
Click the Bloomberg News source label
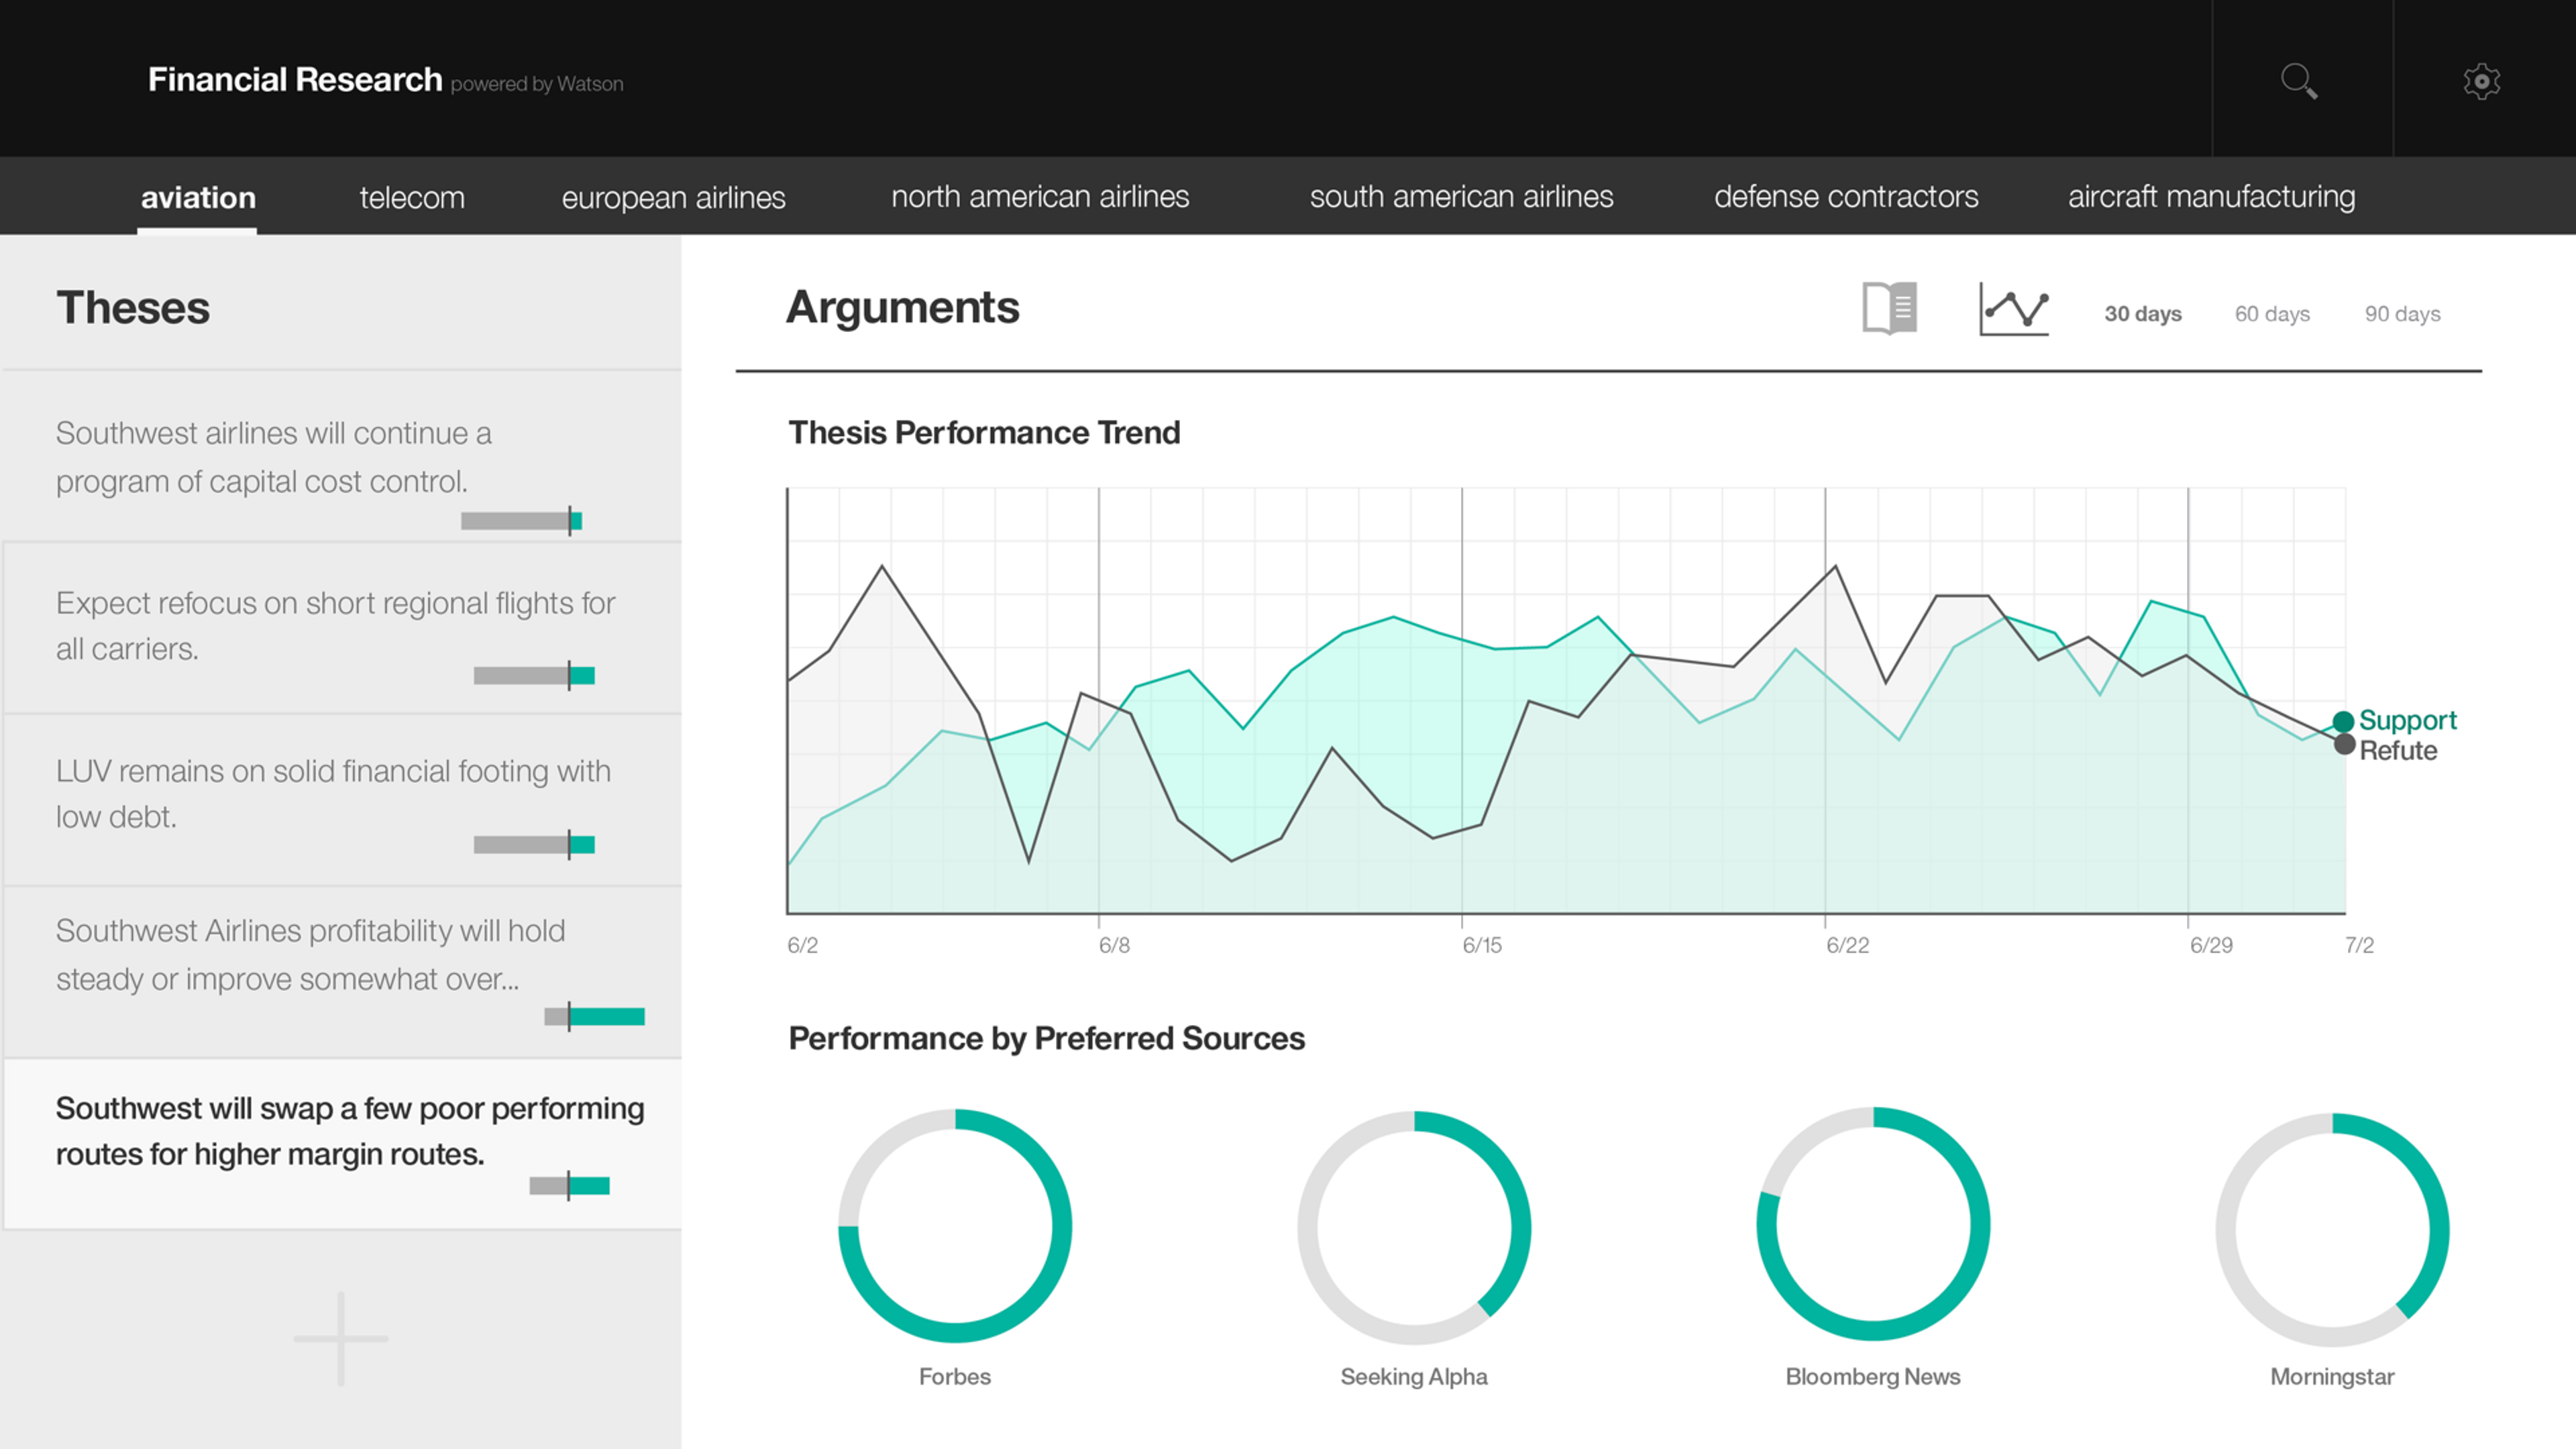tap(1873, 1377)
